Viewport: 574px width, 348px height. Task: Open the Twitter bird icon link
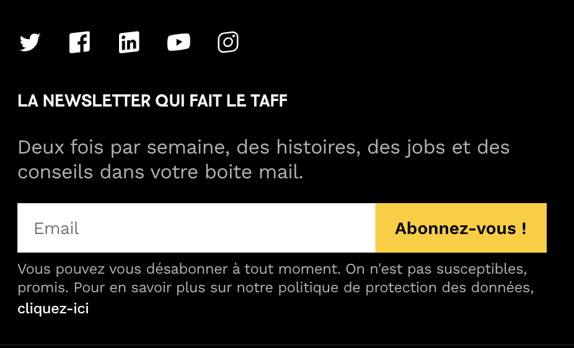(30, 42)
